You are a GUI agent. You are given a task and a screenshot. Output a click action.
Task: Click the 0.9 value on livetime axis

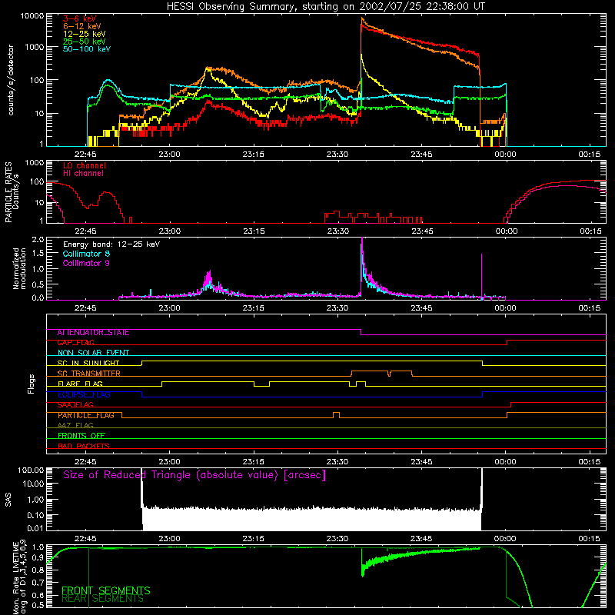[x=38, y=557]
